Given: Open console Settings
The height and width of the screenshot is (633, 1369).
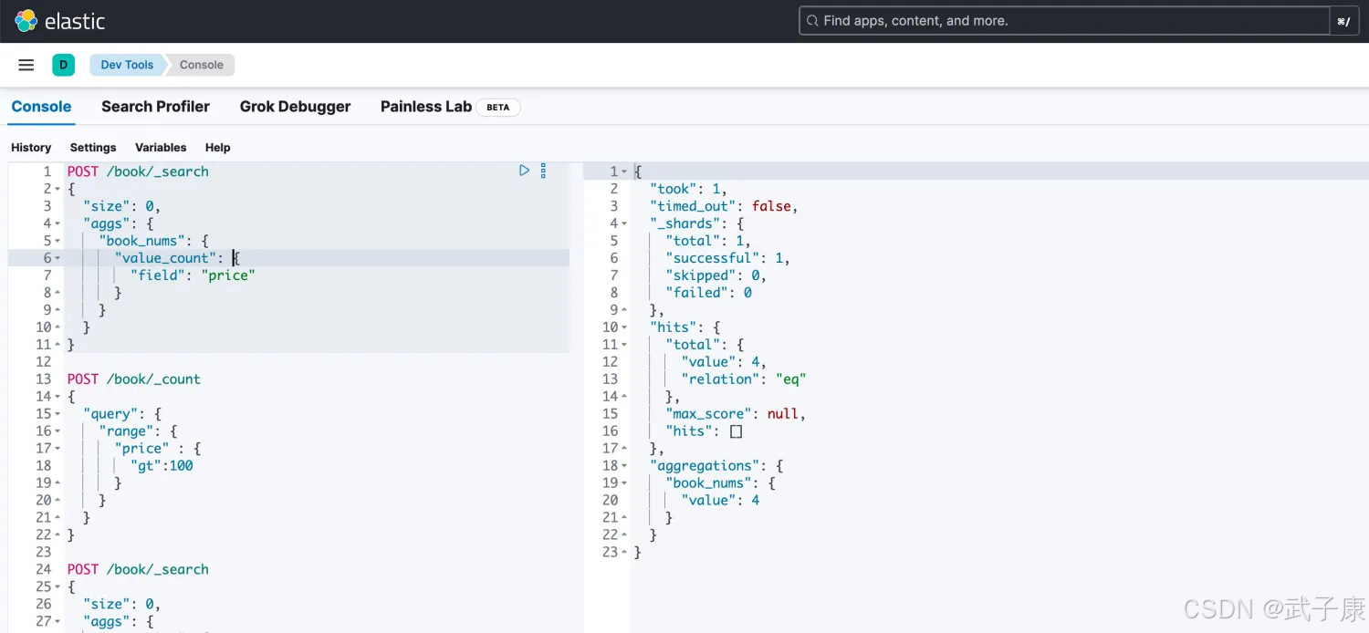Looking at the screenshot, I should (x=93, y=148).
